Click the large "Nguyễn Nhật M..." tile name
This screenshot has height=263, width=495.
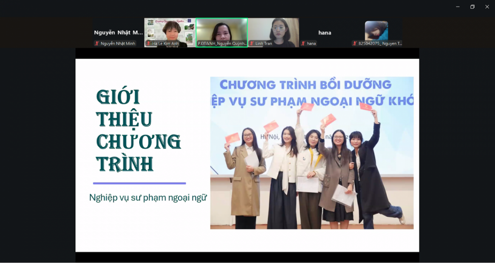[118, 33]
